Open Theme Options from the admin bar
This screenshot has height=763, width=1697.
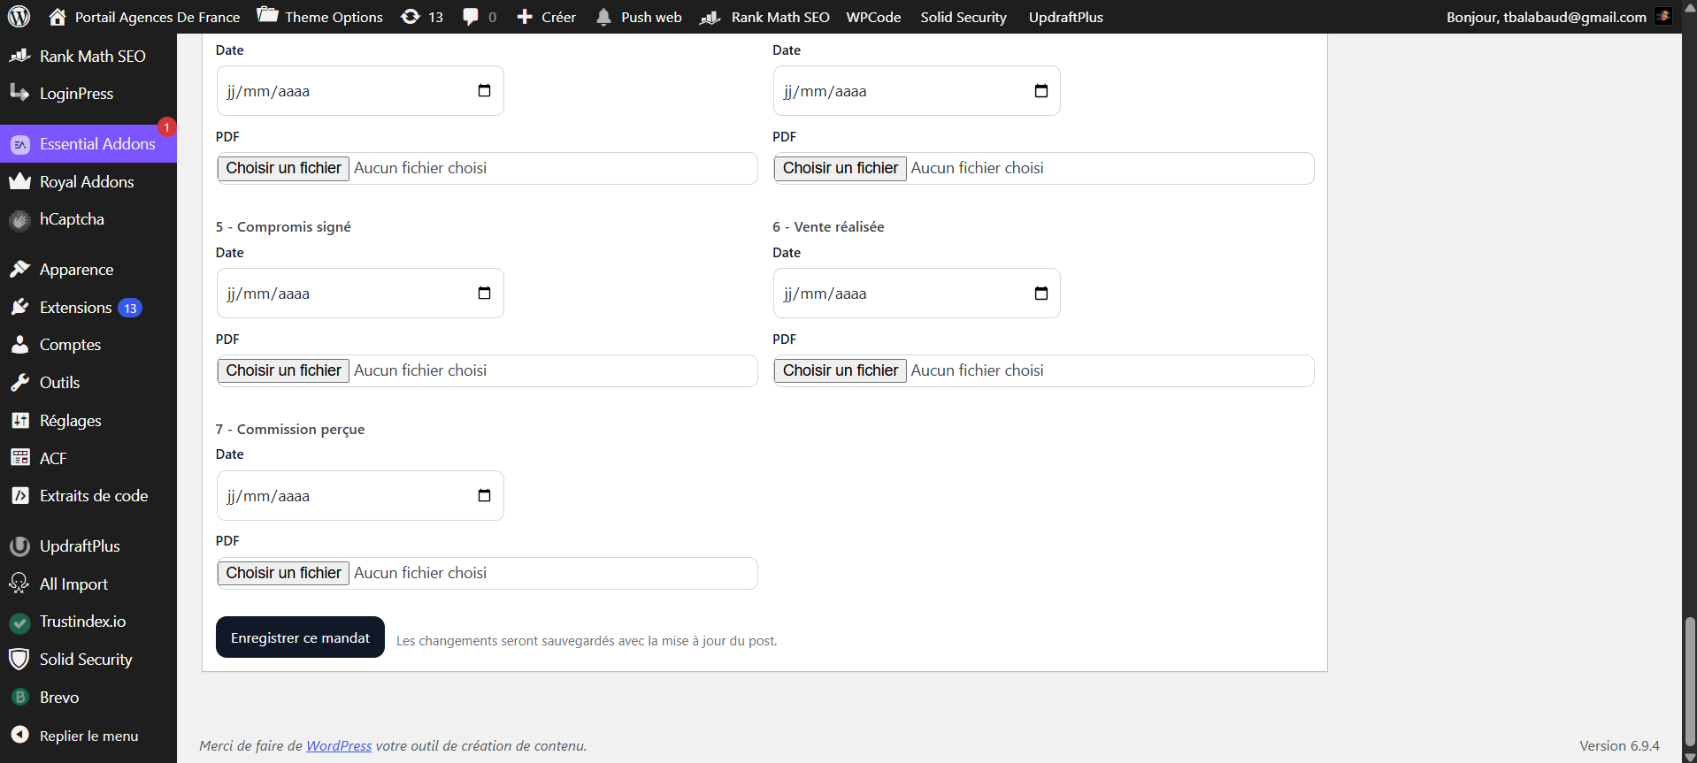319,17
